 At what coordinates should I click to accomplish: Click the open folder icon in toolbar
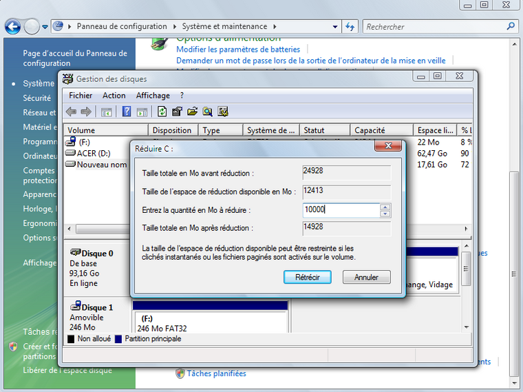192,111
